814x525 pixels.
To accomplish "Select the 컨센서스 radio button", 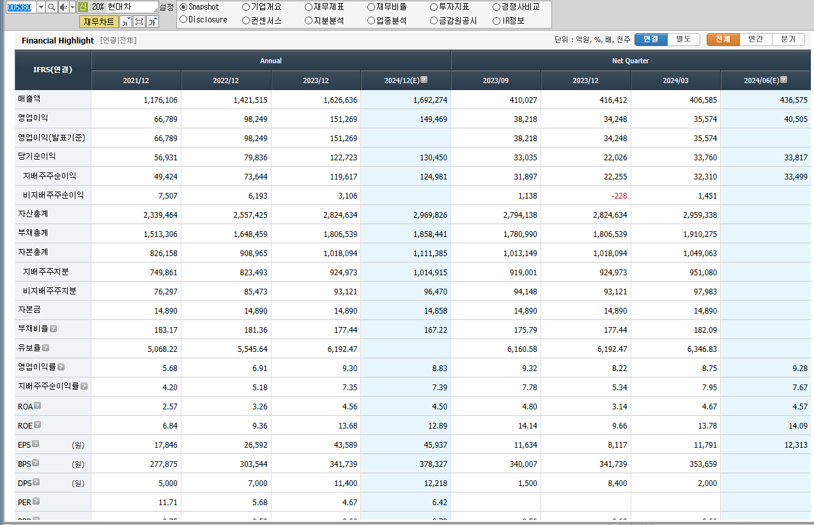I will [246, 20].
